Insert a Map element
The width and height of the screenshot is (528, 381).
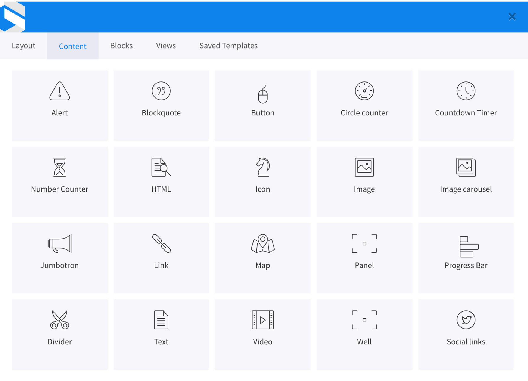[x=263, y=258]
